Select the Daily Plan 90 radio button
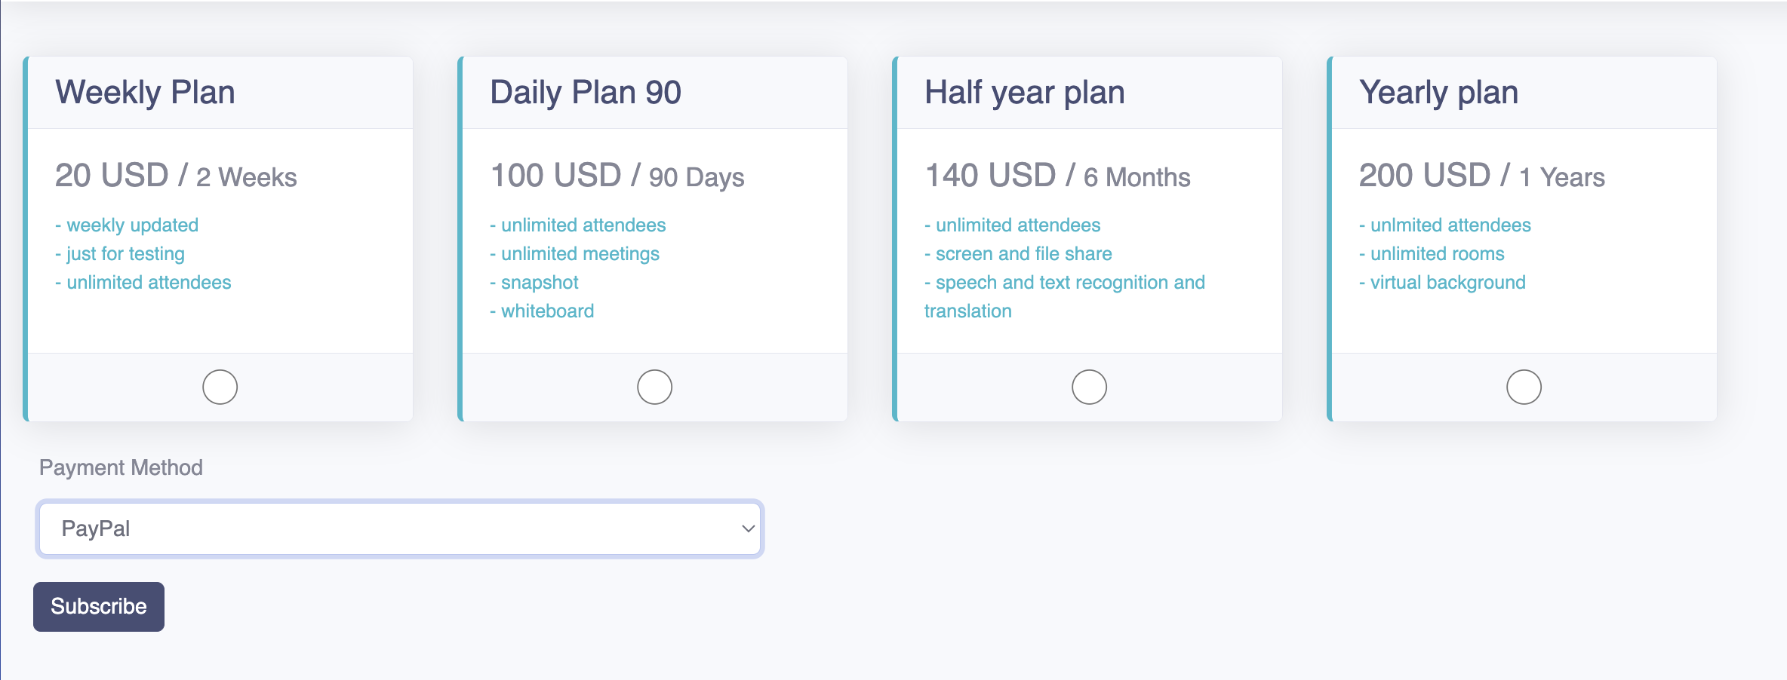Screen dimensions: 1787x680 [x=654, y=386]
